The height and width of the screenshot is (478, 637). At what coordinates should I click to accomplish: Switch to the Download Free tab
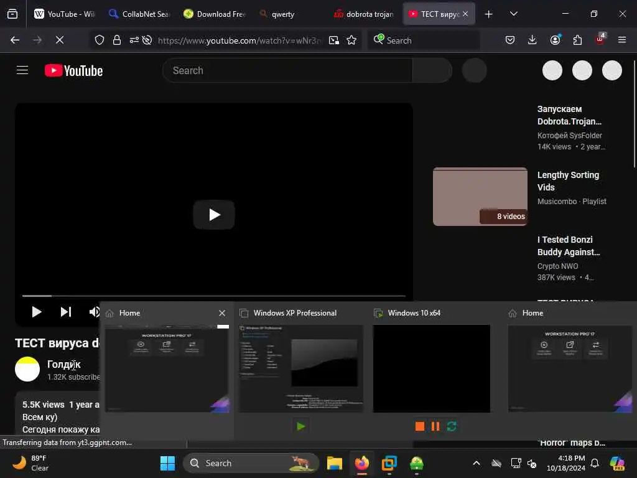pyautogui.click(x=214, y=14)
